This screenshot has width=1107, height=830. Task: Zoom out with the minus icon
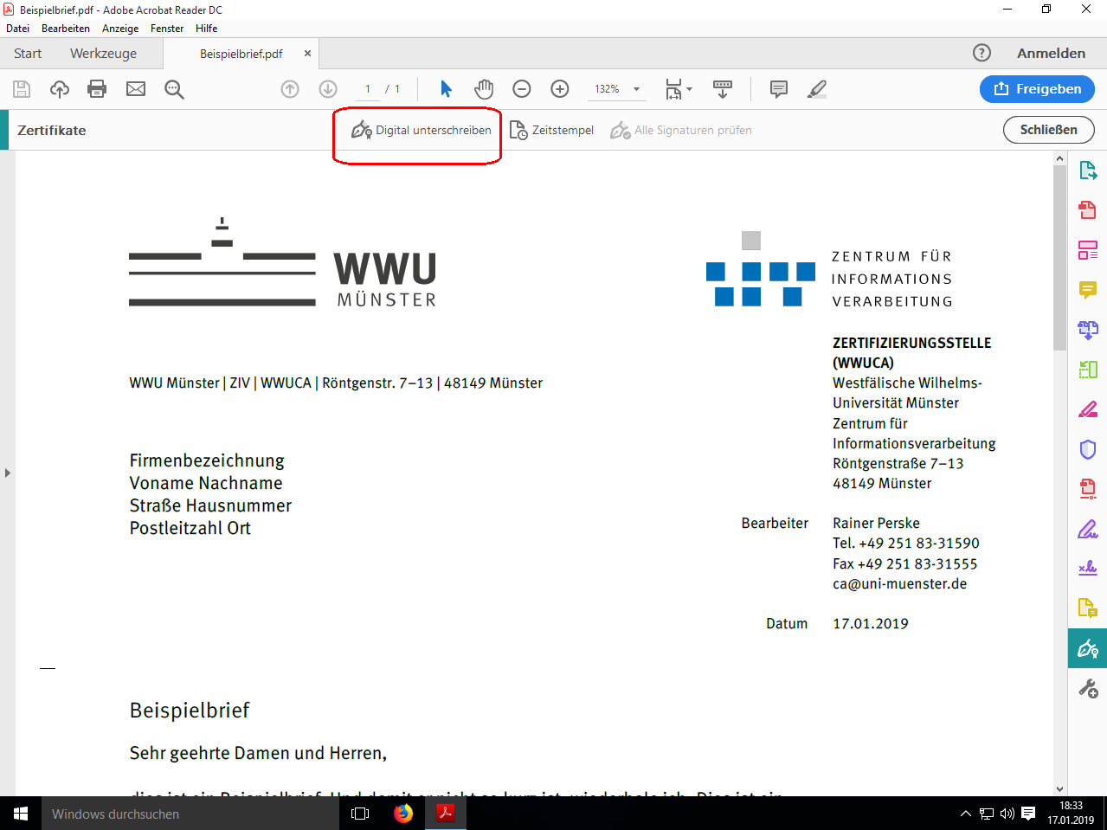522,89
